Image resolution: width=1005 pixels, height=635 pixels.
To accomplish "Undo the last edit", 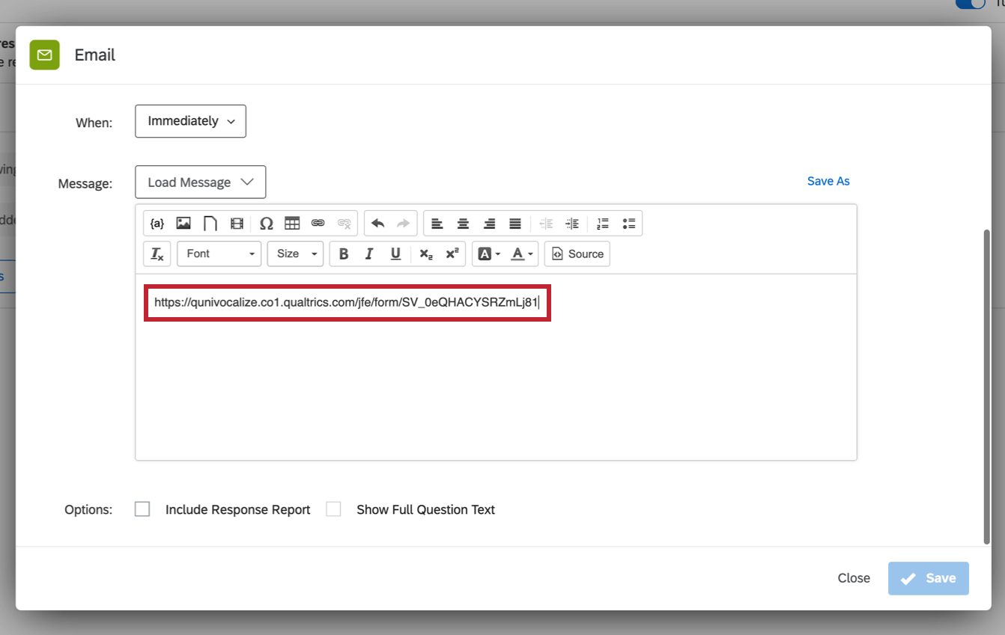I will 379,223.
